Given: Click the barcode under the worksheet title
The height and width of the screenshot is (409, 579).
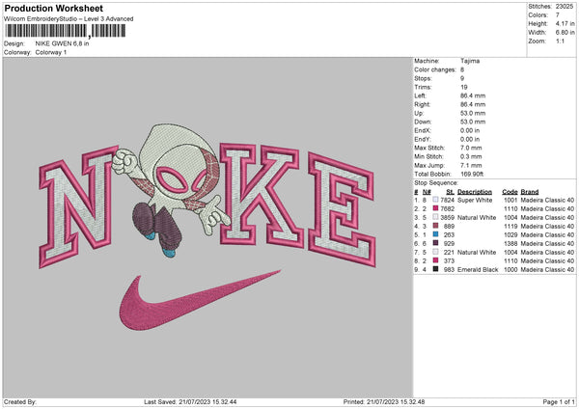Looking at the screenshot, I should (66, 31).
